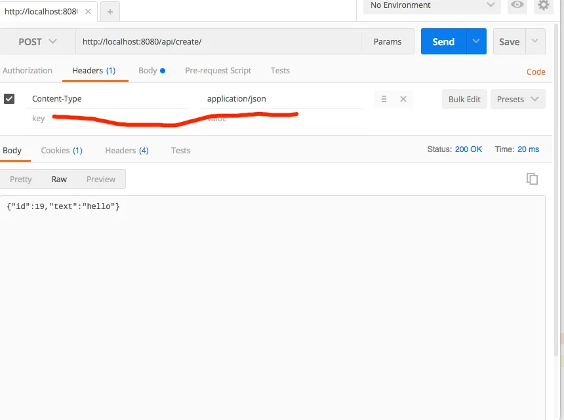Viewport: 564px width, 420px height.
Task: Edit the Content-Type header key
Action: tap(108, 99)
